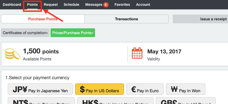Screen dimensions: 228x104
Task: Click the Euro currency symbol
Action: [x=134, y=90]
